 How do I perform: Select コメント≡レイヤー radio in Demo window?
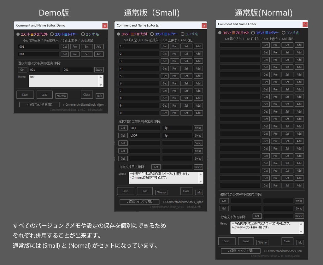pos(52,34)
